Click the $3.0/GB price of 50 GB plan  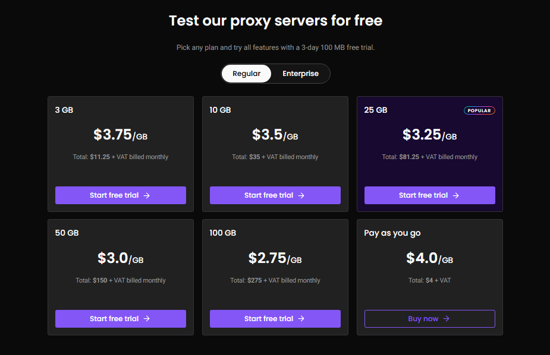[x=121, y=258]
